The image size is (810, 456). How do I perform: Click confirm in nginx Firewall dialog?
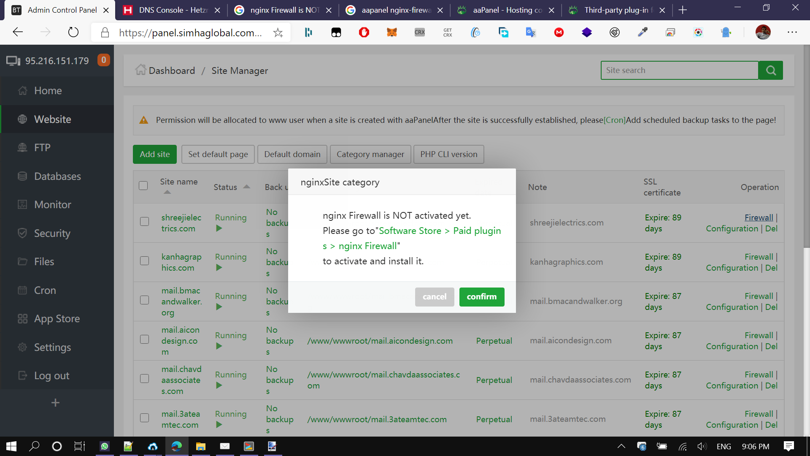click(x=482, y=297)
